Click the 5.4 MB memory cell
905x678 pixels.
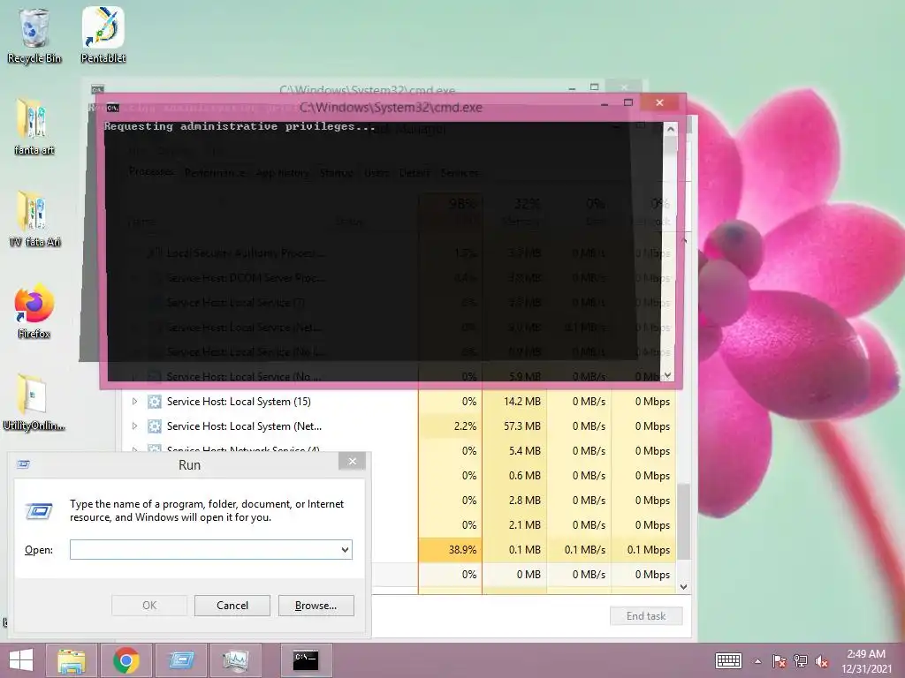[x=515, y=451]
